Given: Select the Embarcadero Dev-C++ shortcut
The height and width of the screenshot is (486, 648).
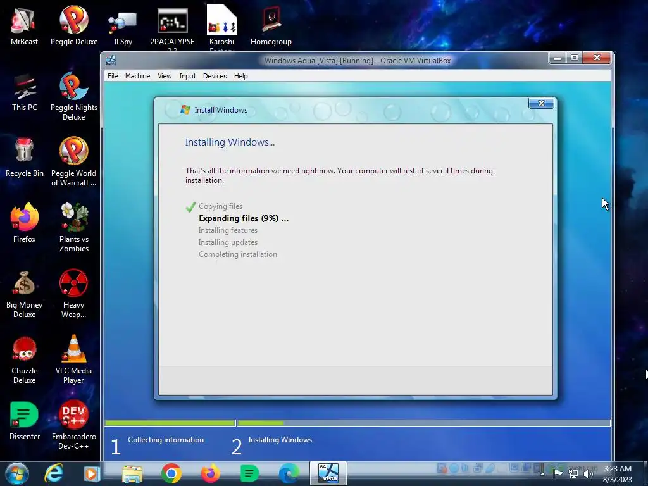Looking at the screenshot, I should pyautogui.click(x=73, y=425).
